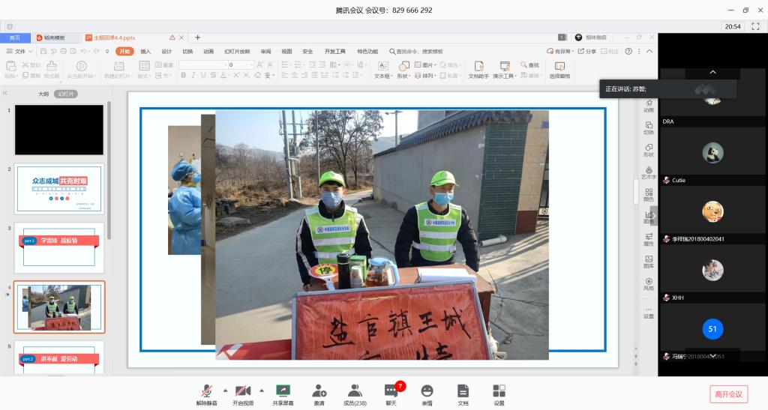Switch to the 稻壳模板 templates tab
768x410 pixels.
(55, 37)
